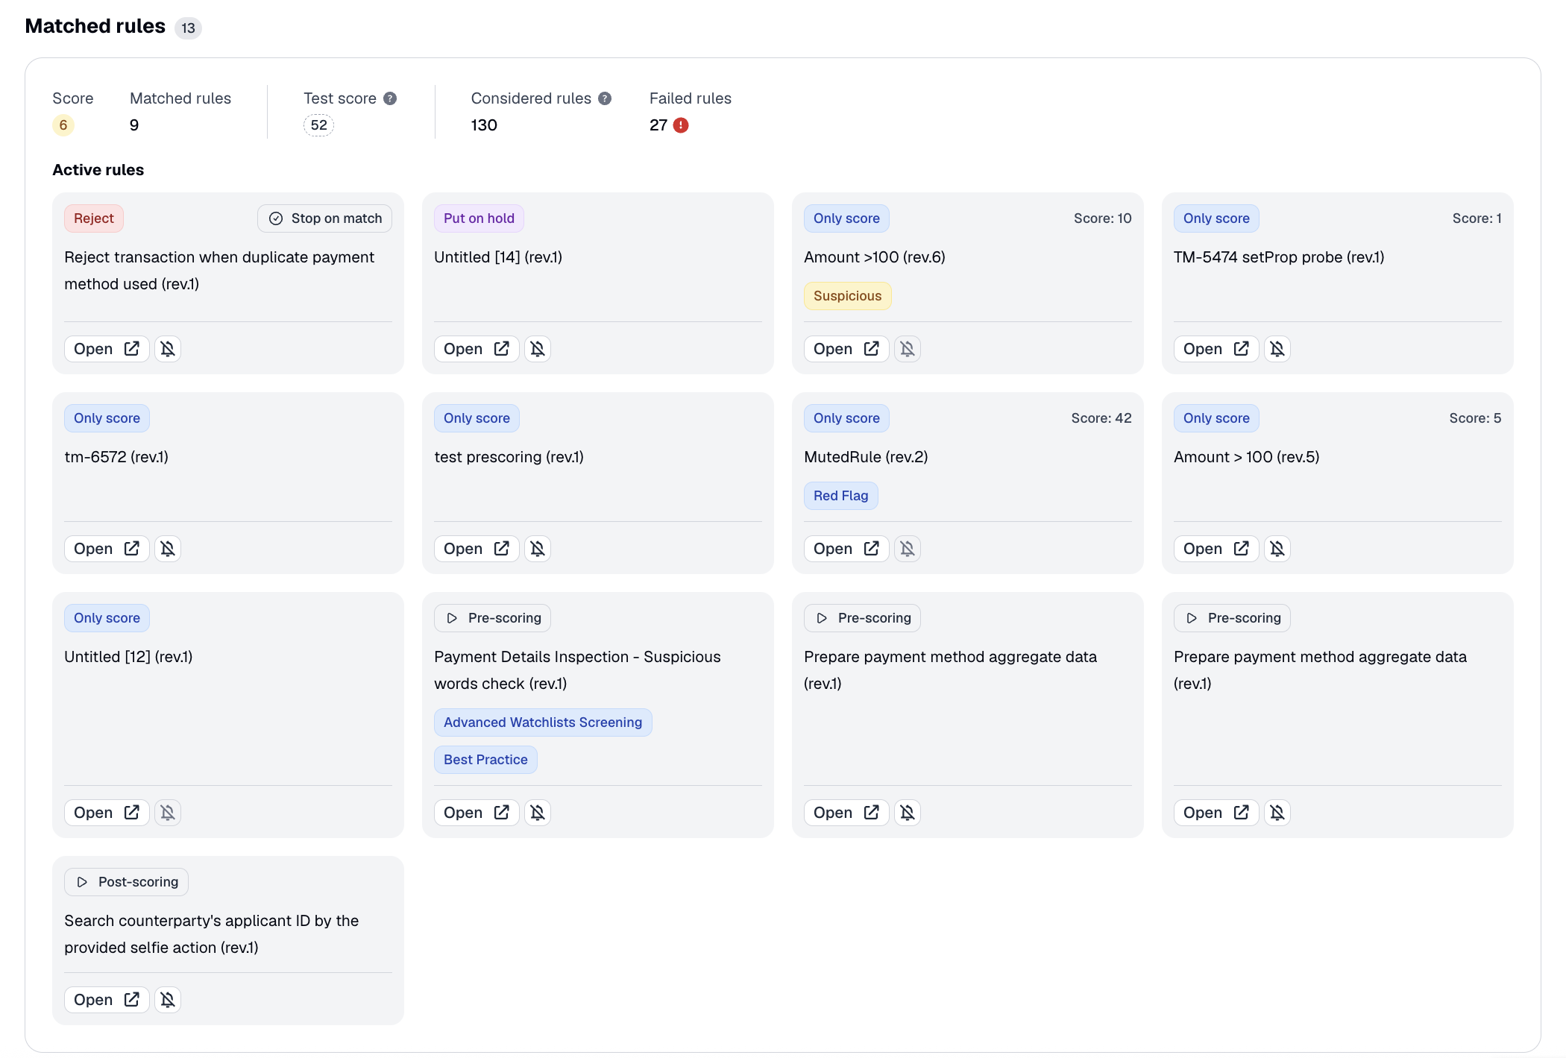1566x1058 pixels.
Task: Mute the TM-5474 setProp probe rule
Action: tap(1277, 349)
